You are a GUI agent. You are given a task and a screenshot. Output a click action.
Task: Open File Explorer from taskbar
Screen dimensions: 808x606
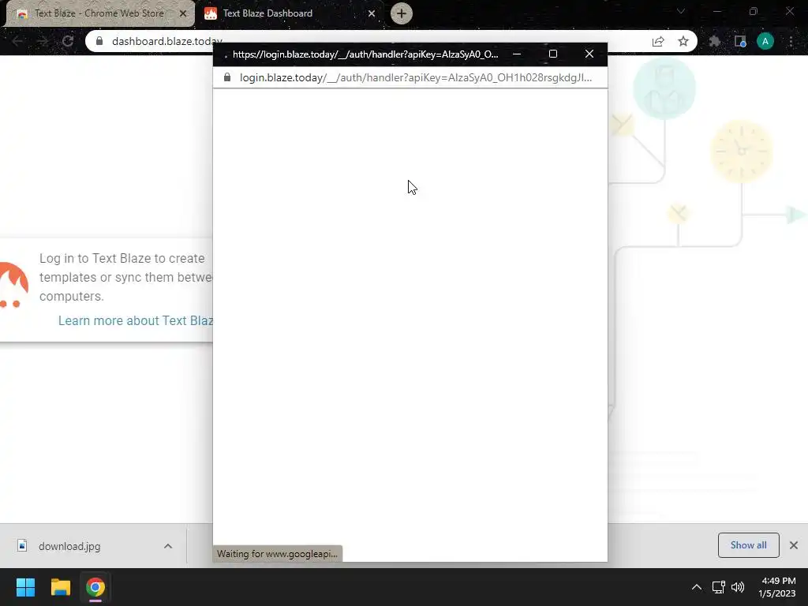[60, 587]
